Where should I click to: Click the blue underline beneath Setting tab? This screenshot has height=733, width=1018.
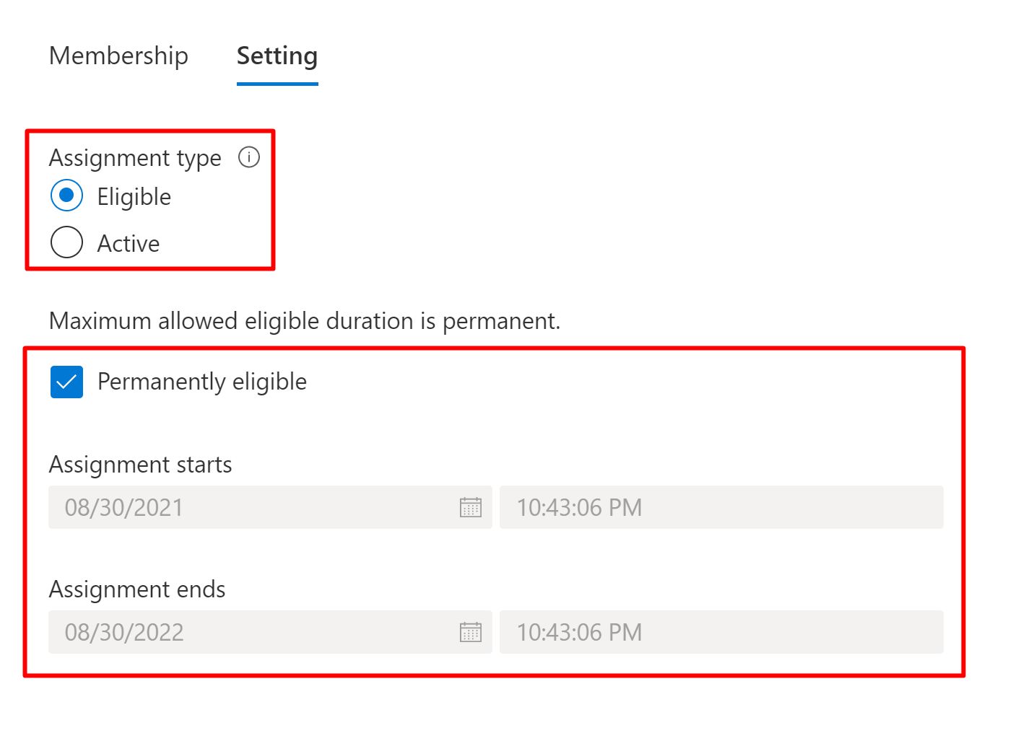277,84
